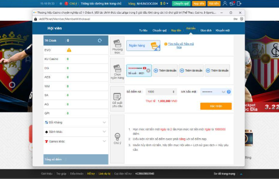The image size is (279, 179).
Task: Switch to the Giao dịch tab
Action: 206,31
